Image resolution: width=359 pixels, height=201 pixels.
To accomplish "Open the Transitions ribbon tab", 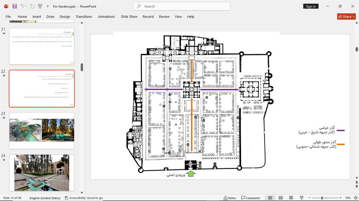I will pos(84,17).
